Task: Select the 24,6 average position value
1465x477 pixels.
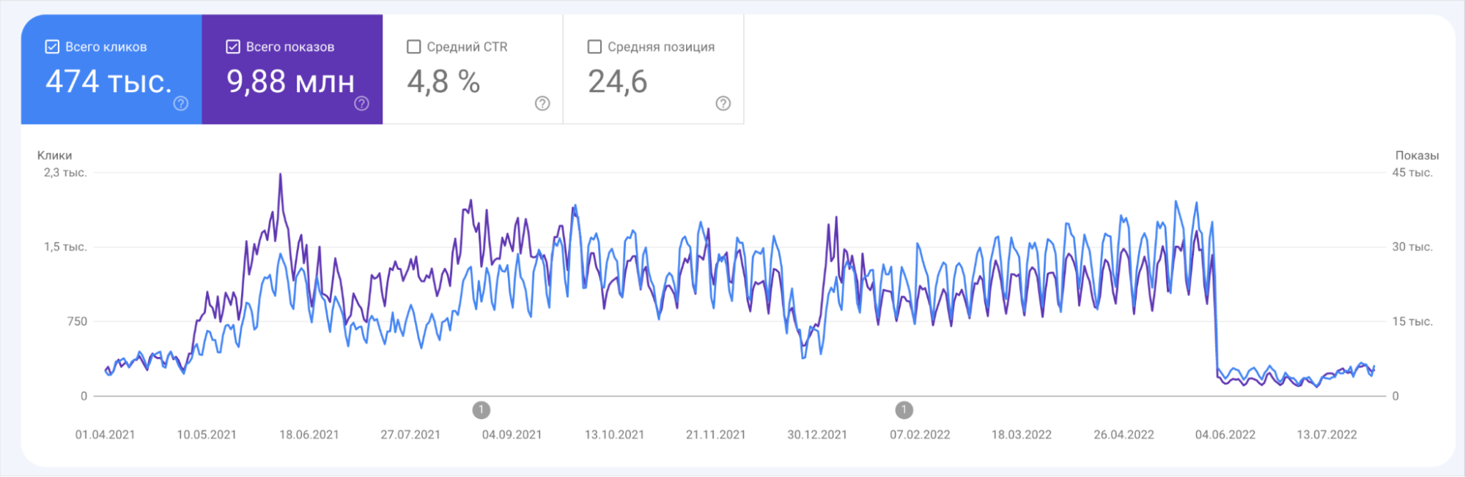Action: [617, 81]
